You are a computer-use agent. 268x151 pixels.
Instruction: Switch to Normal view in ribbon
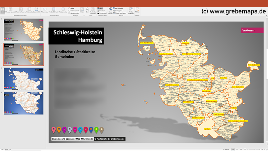pos(3,10)
